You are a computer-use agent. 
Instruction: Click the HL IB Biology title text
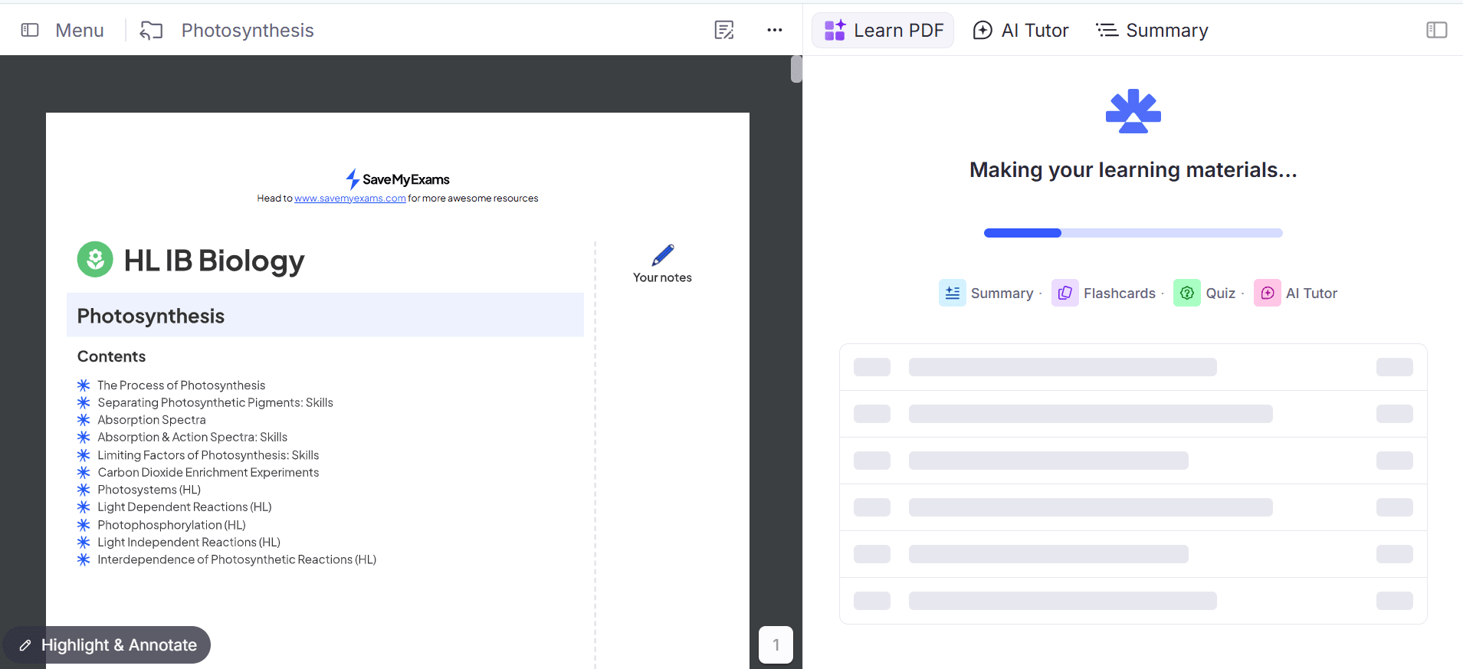pyautogui.click(x=214, y=261)
